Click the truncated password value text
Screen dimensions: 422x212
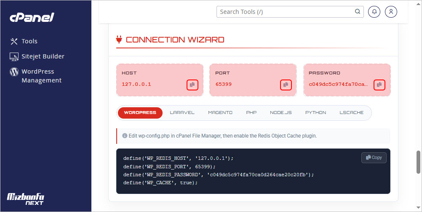click(338, 84)
